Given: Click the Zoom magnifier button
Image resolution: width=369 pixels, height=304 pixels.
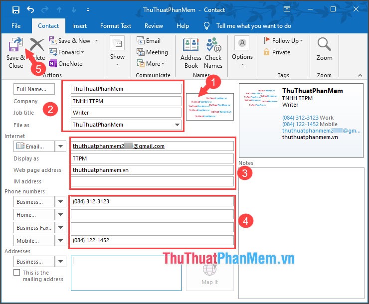Looking at the screenshot, I should (x=324, y=49).
